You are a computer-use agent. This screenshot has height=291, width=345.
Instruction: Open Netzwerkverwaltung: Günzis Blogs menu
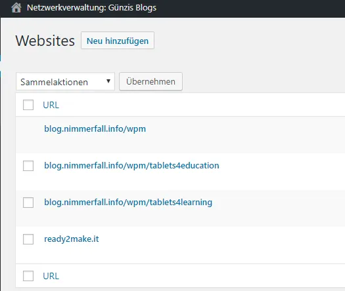tap(91, 8)
